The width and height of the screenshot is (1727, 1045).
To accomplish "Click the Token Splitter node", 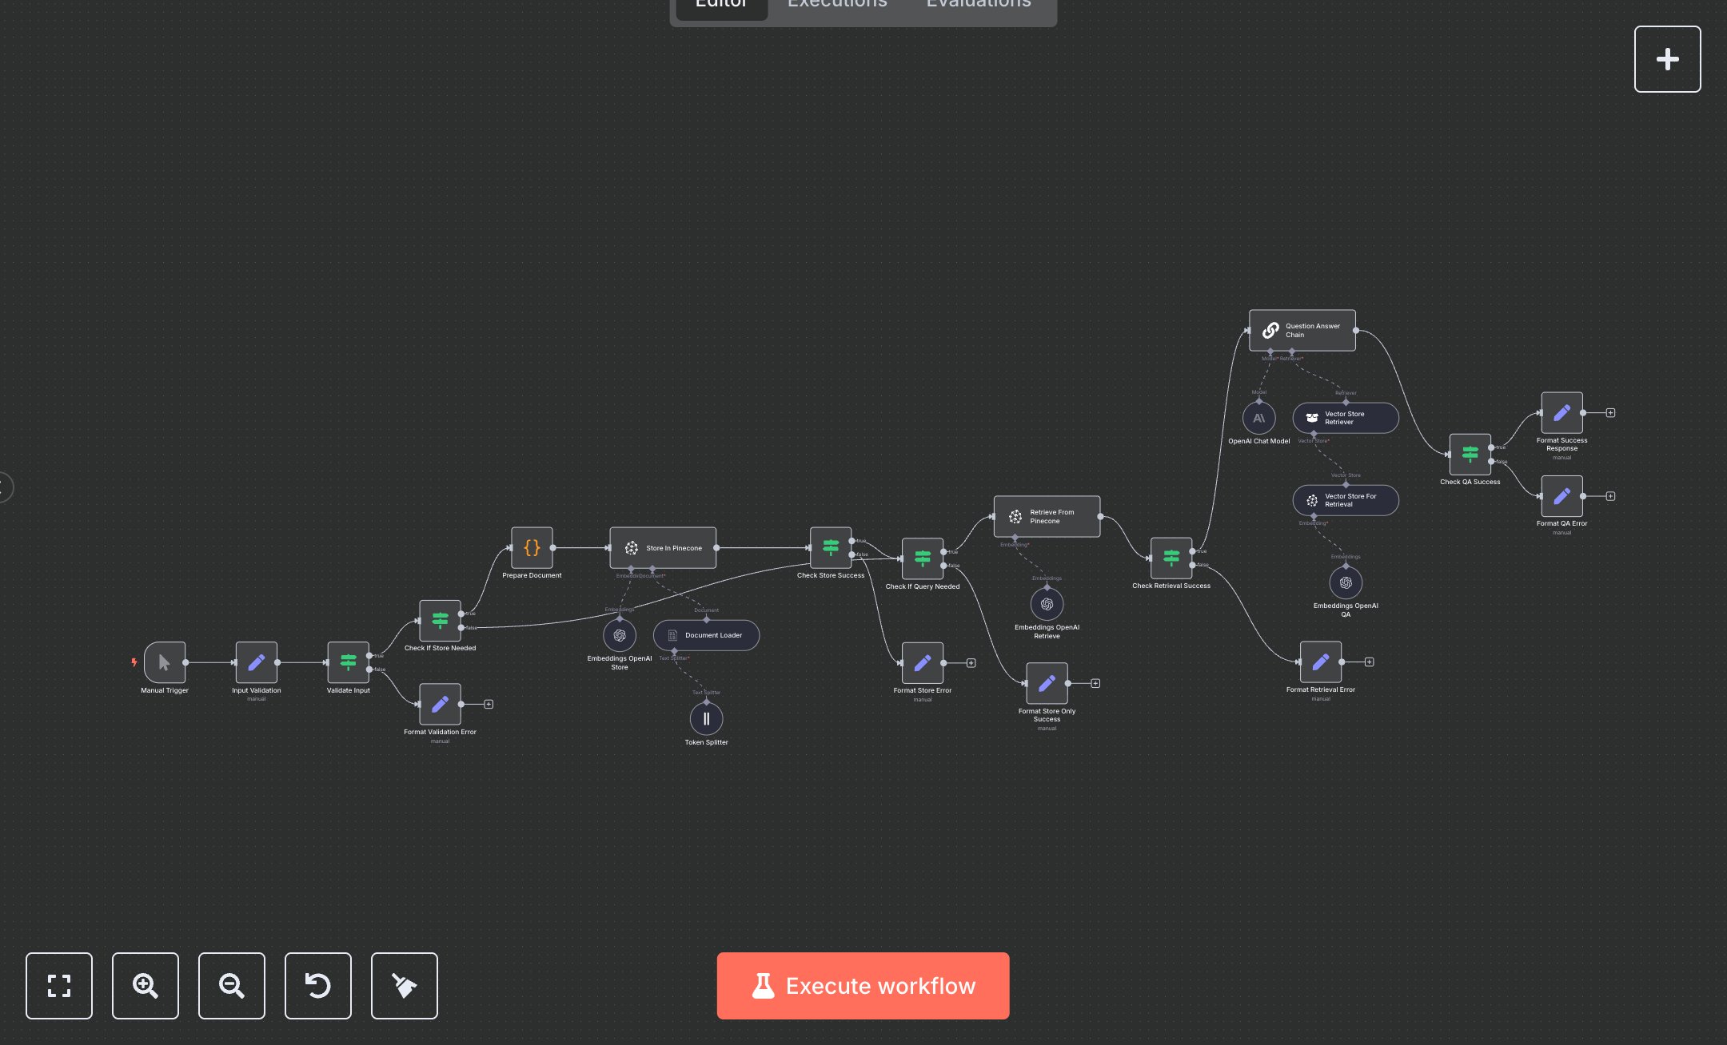I will 706,718.
